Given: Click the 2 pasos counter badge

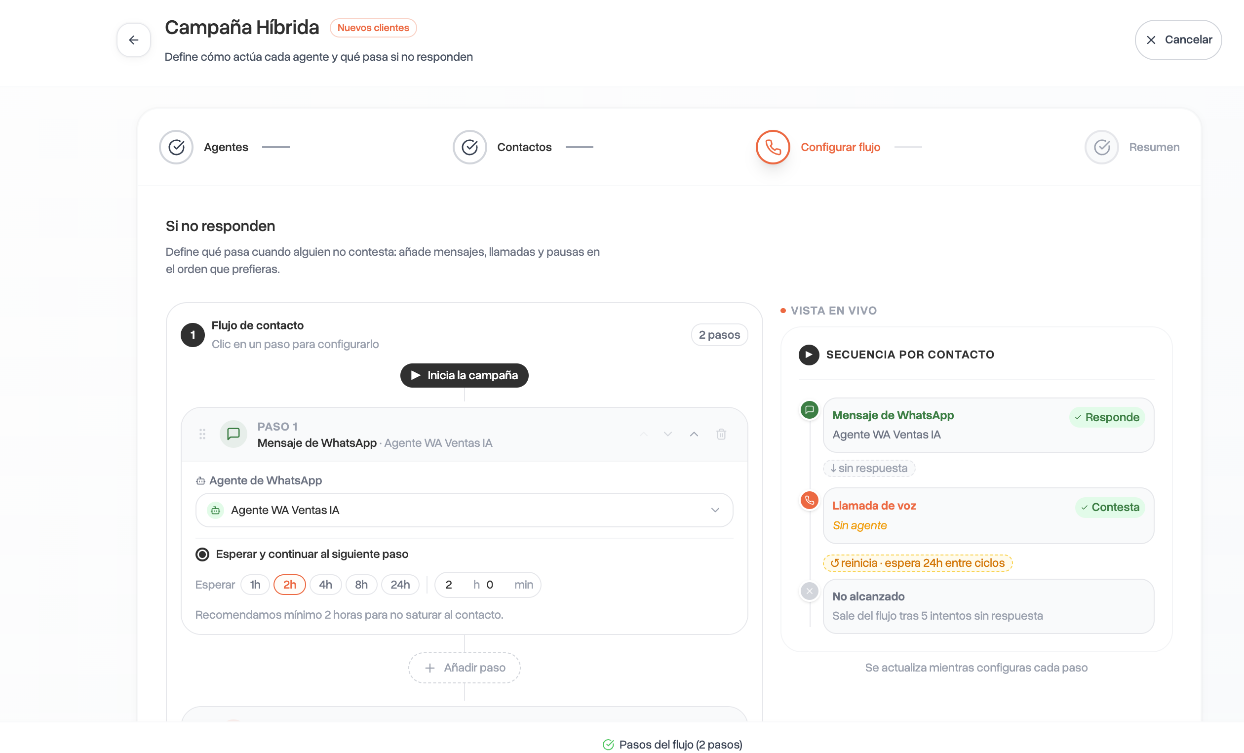Looking at the screenshot, I should (719, 335).
